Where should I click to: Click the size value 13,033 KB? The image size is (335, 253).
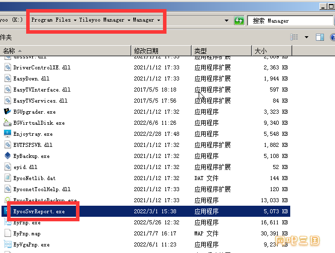275,200
